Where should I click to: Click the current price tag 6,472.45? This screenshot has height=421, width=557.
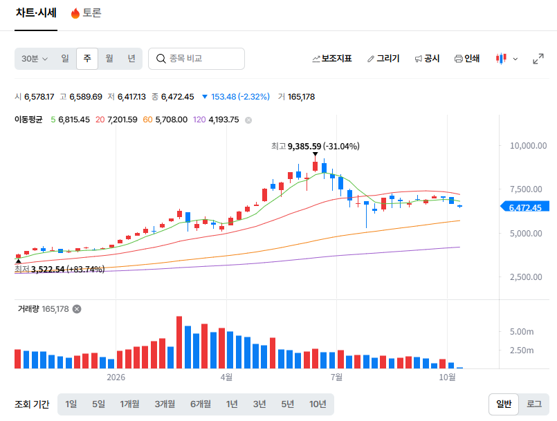524,207
